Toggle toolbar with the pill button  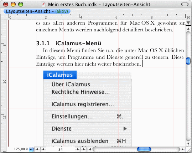pyautogui.click(x=185, y=4)
